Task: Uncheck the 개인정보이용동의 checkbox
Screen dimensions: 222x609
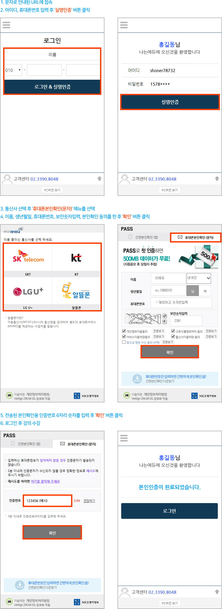Action: tap(124, 331)
